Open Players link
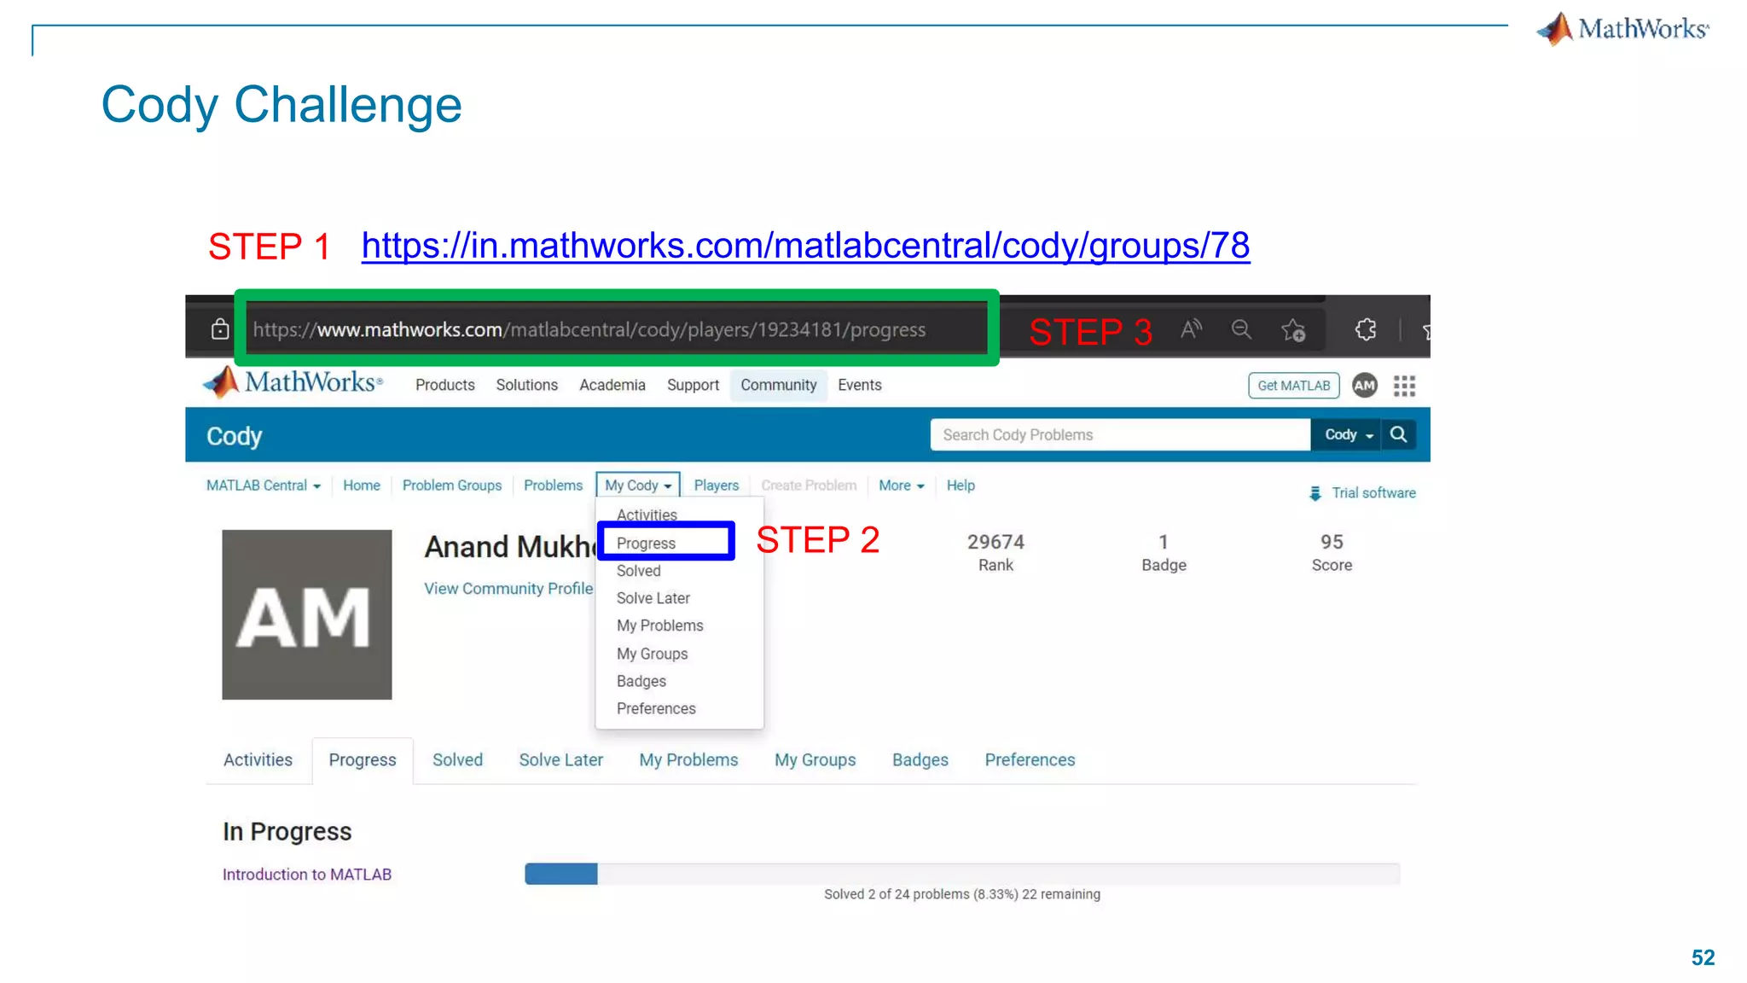 point(717,486)
